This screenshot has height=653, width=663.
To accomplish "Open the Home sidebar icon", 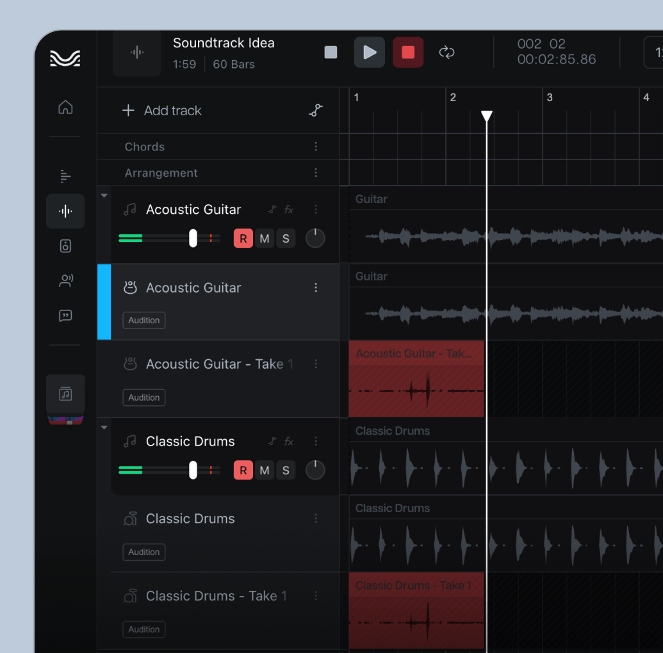I will 65,108.
